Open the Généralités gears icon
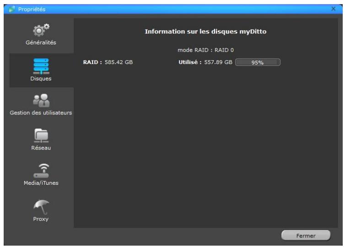 pos(41,30)
